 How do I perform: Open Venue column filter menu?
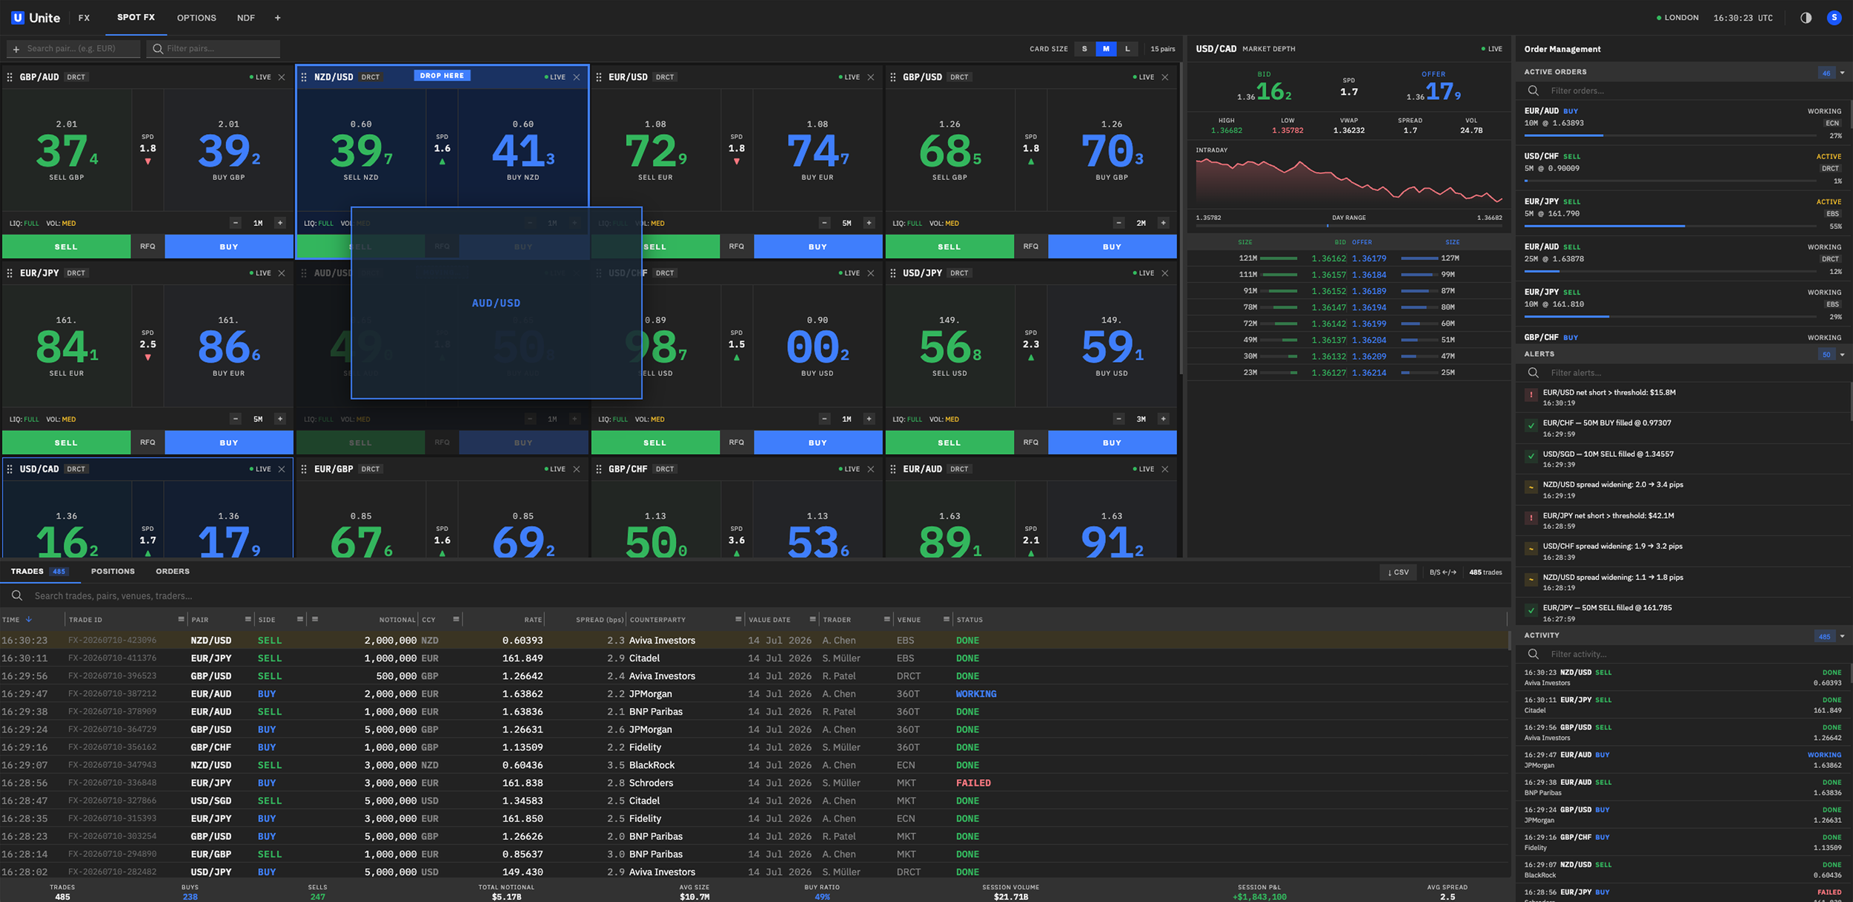[947, 619]
